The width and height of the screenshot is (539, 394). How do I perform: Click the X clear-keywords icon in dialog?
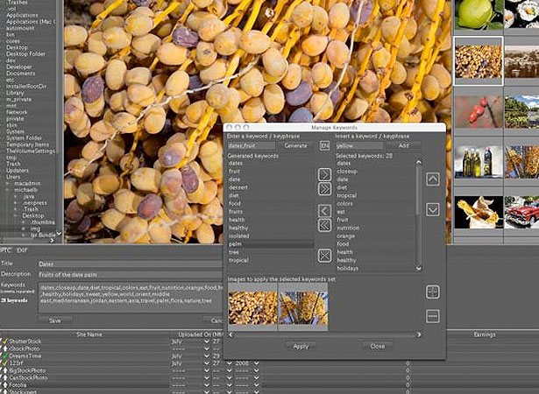pyautogui.click(x=324, y=256)
